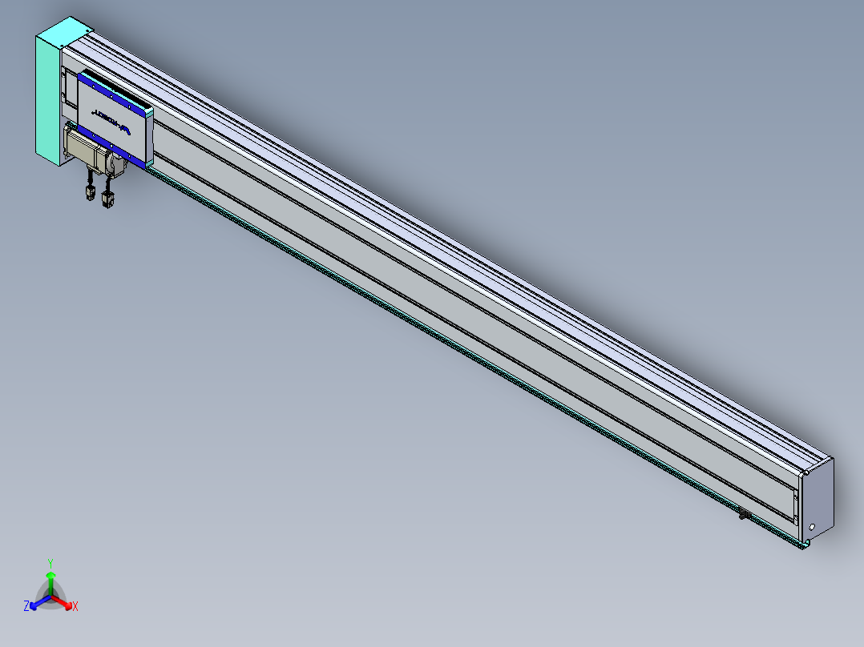
Task: Click the round hole in the far end cap
Action: (812, 527)
